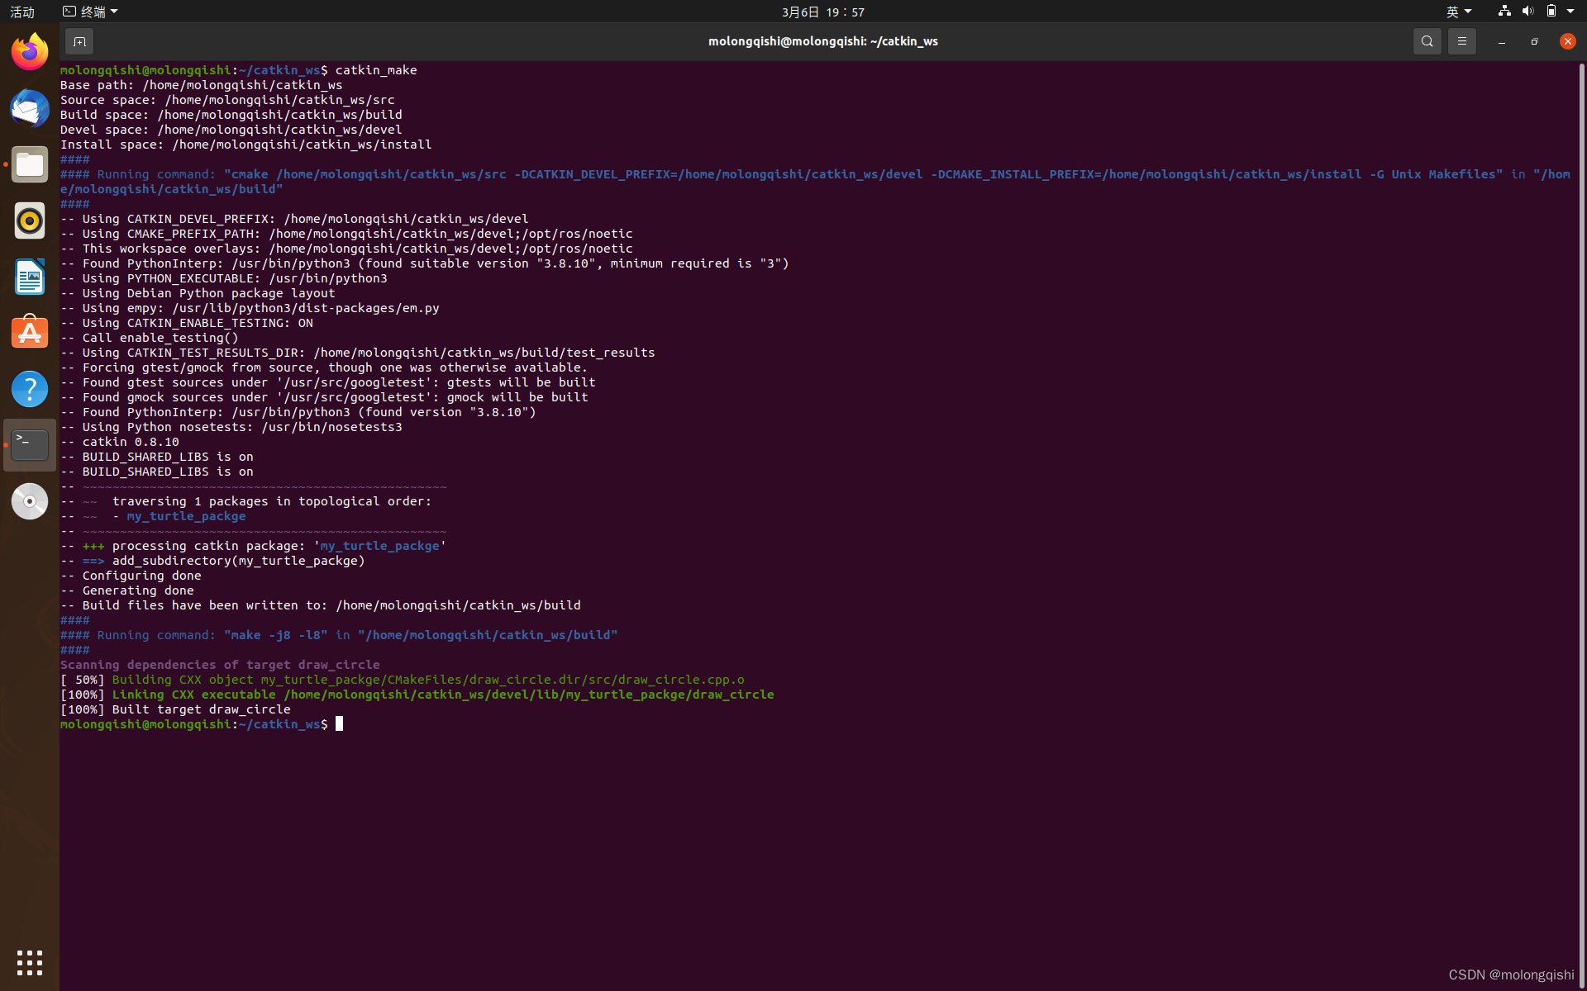Close the terminal window

point(1567,41)
